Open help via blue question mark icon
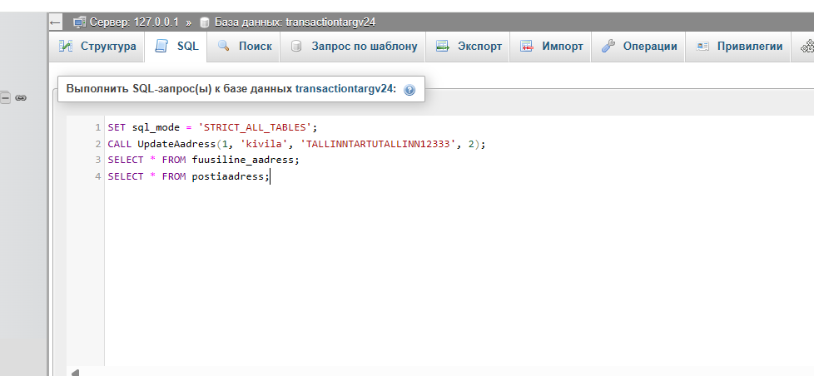Image resolution: width=814 pixels, height=376 pixels. click(409, 90)
